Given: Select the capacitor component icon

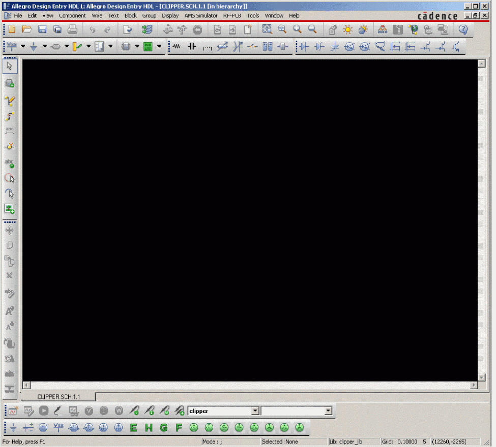Looking at the screenshot, I should tap(192, 47).
